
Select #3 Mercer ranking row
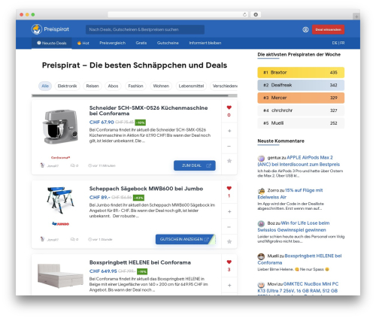pos(301,98)
